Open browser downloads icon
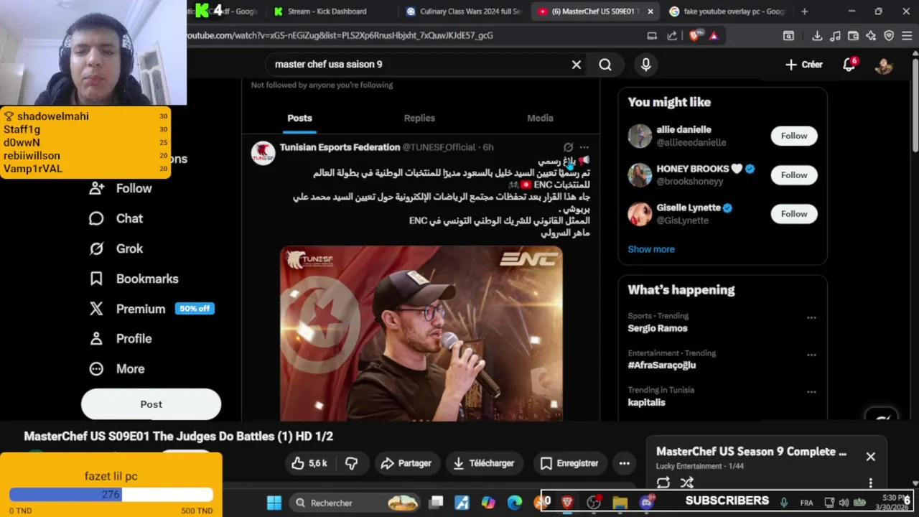The height and width of the screenshot is (517, 919). (817, 35)
